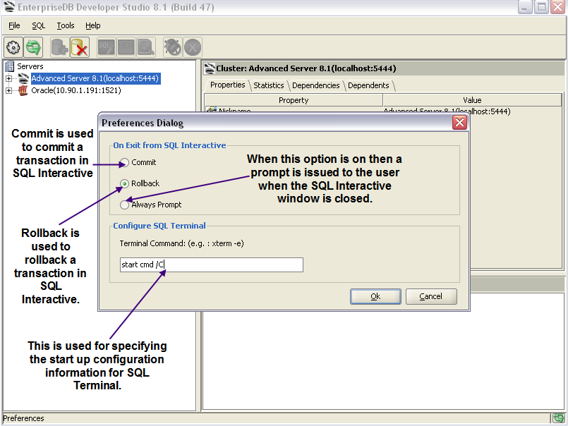
Task: Select Oracle(10.90.1.191:1521) tree item
Action: point(76,90)
